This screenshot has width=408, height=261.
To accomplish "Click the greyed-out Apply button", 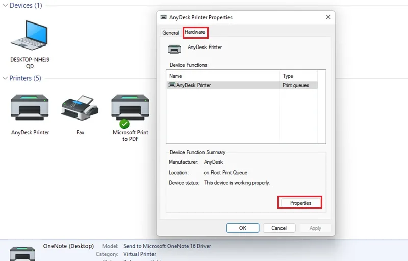I will pyautogui.click(x=315, y=228).
